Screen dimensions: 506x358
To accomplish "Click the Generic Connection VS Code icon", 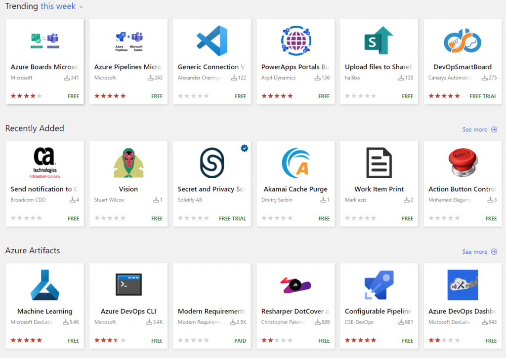I will point(212,40).
